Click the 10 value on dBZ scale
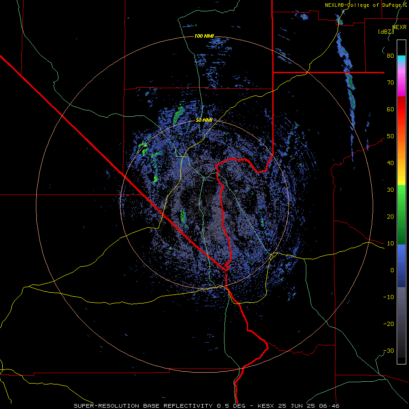This screenshot has width=409, height=409. coord(390,244)
